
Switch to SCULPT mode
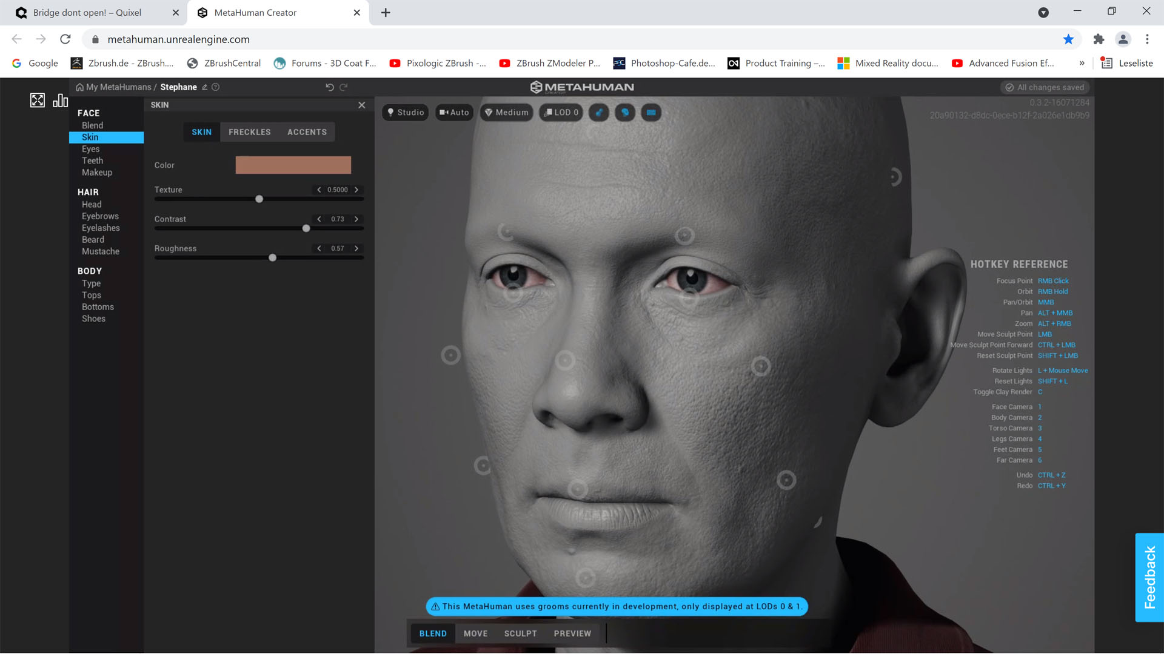pos(521,633)
